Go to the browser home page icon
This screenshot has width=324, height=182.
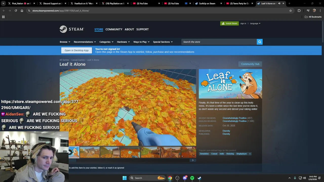pyautogui.click(x=22, y=11)
